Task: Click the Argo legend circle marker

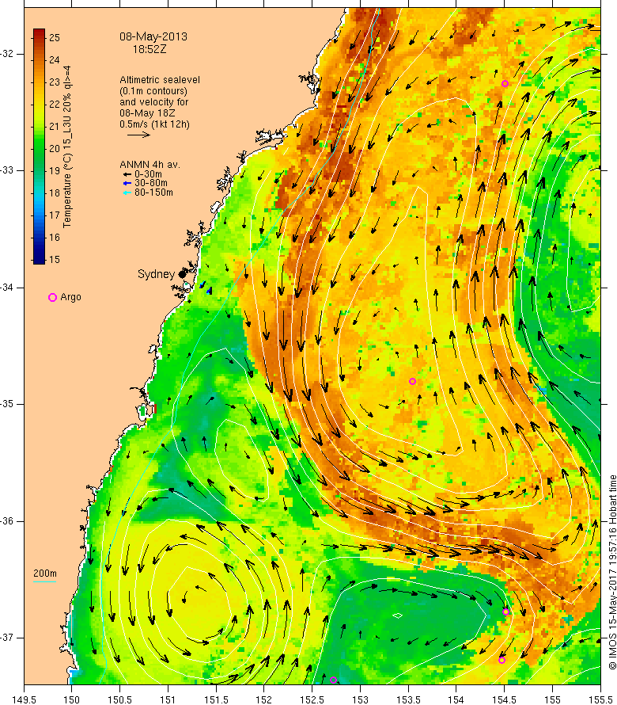Action: click(x=52, y=297)
